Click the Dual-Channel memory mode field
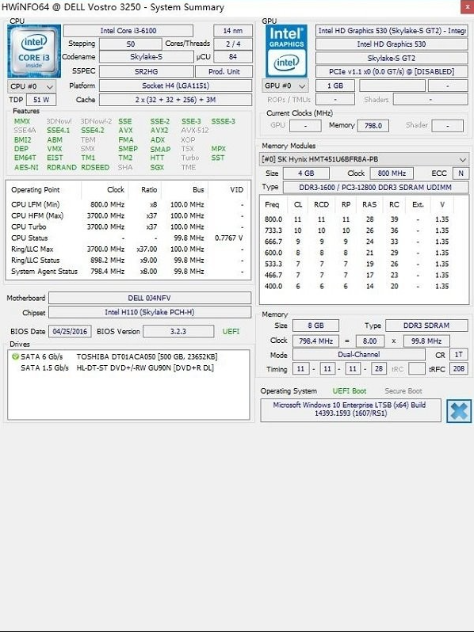 (x=358, y=355)
